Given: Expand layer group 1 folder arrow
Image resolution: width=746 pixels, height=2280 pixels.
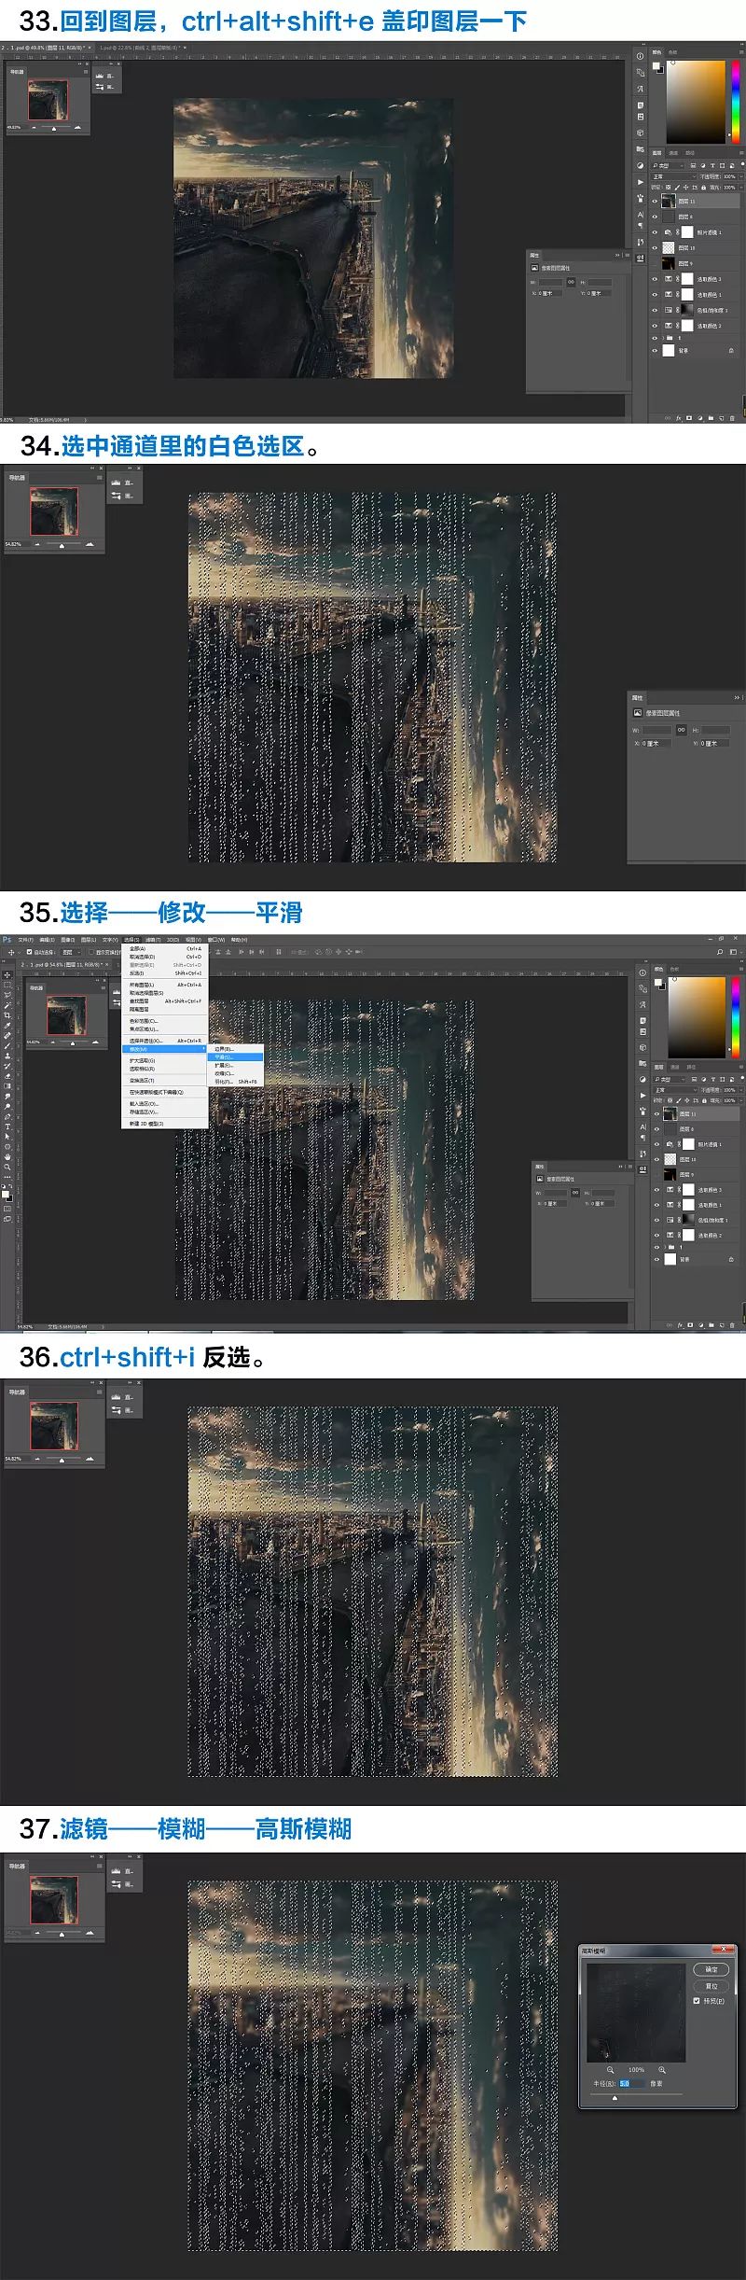Looking at the screenshot, I should pos(663,1247).
